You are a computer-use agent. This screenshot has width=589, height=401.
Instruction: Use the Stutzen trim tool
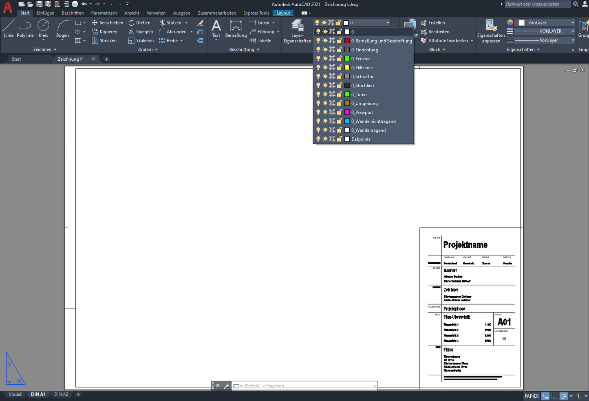click(170, 23)
